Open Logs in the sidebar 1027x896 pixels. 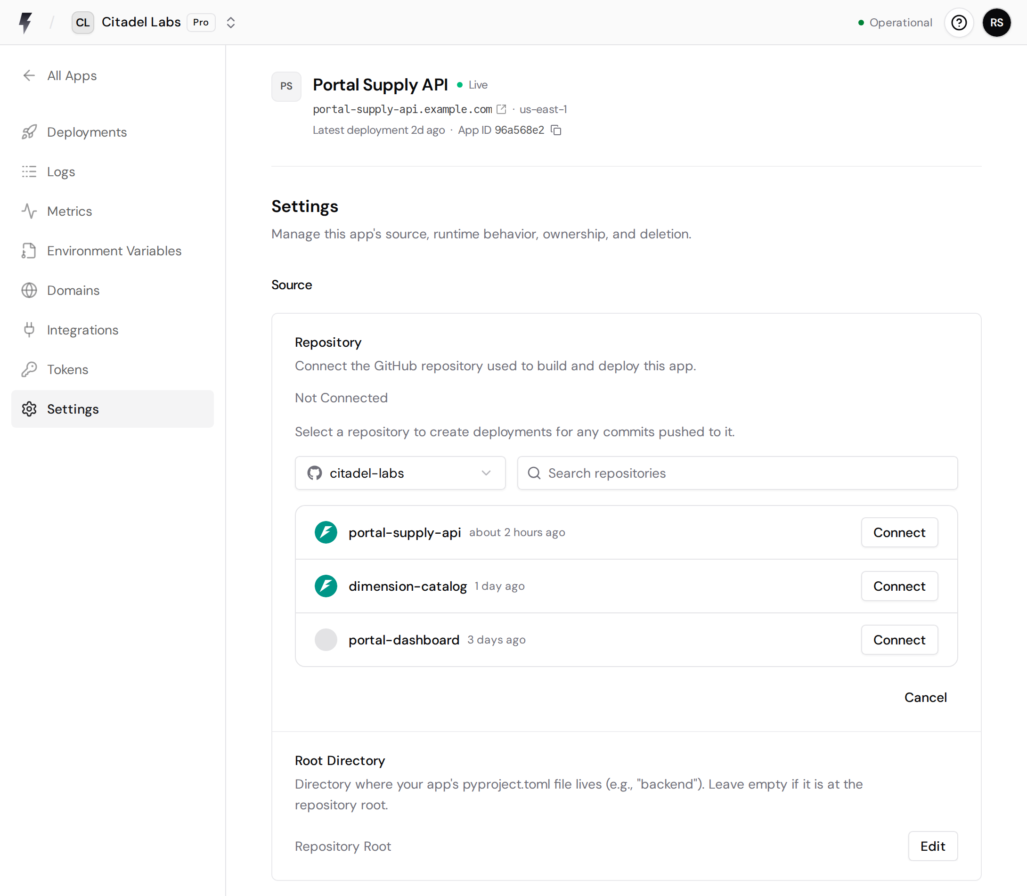[x=113, y=171]
